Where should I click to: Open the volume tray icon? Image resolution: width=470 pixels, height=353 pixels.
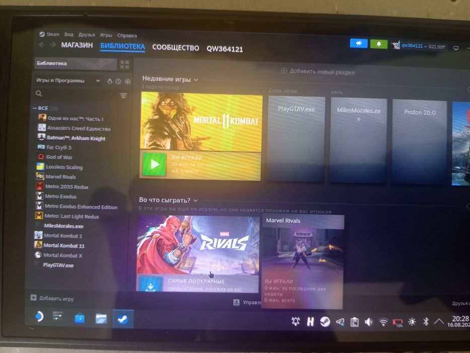pyautogui.click(x=369, y=322)
